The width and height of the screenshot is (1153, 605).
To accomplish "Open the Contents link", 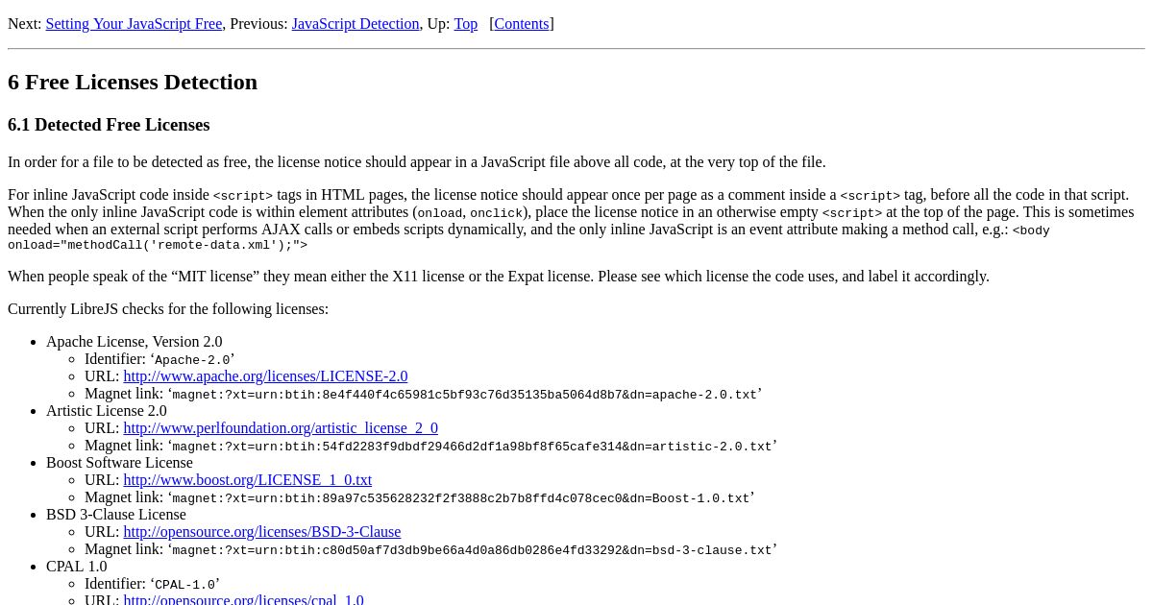I will 522,24.
